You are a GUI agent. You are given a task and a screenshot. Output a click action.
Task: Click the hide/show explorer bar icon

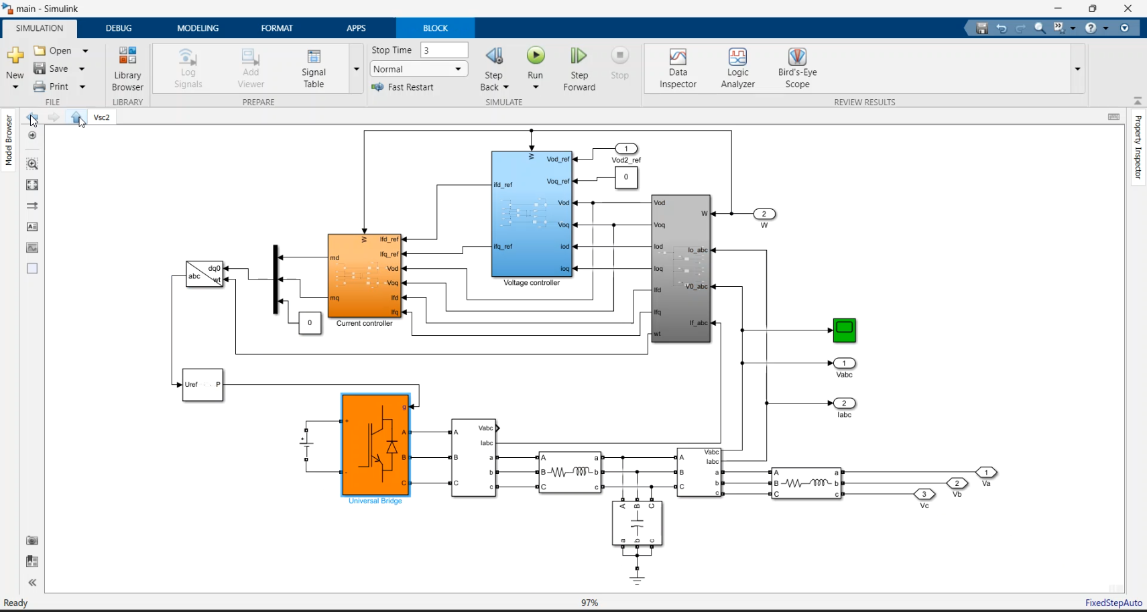[32, 135]
